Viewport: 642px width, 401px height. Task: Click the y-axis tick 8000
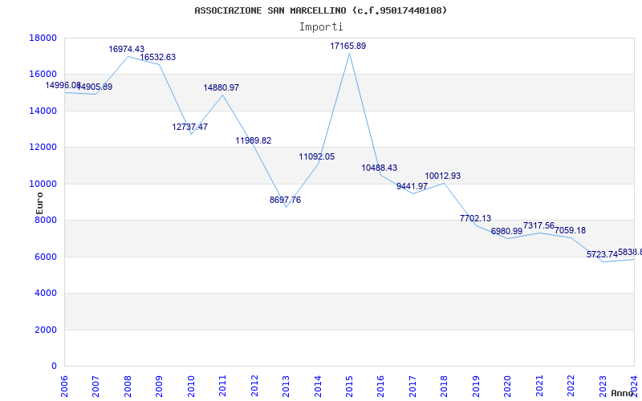tap(46, 220)
